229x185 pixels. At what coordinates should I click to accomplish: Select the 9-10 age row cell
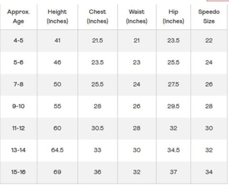19,106
